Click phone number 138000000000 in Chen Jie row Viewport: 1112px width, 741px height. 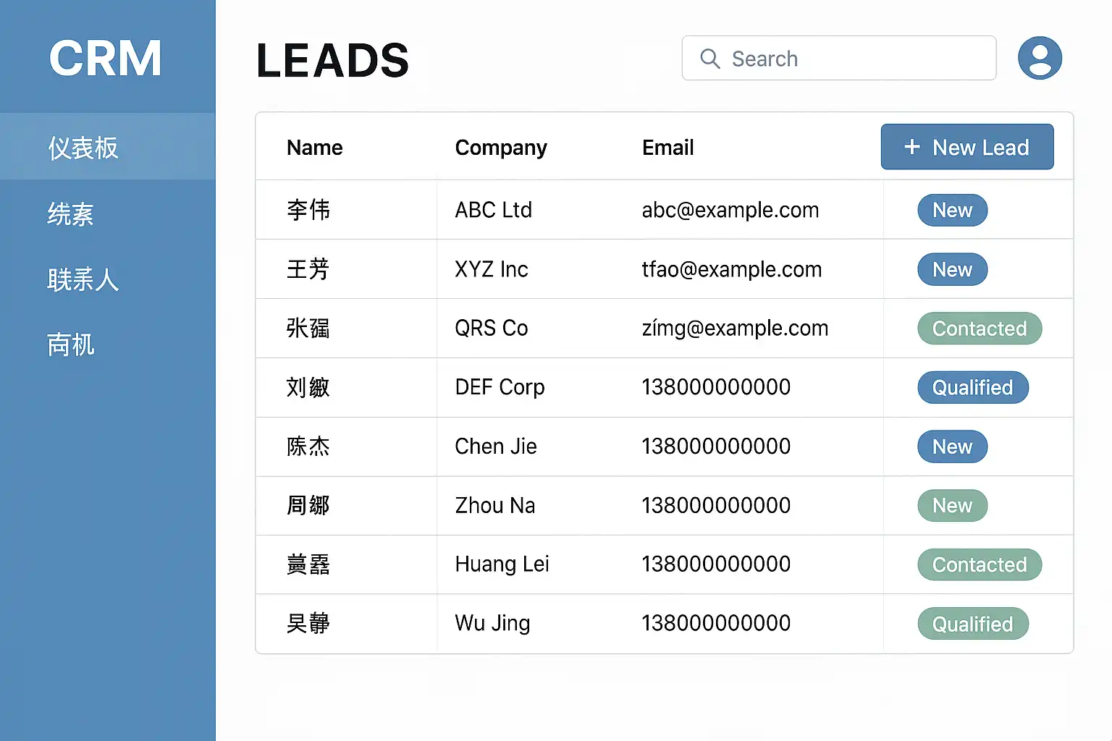point(716,446)
